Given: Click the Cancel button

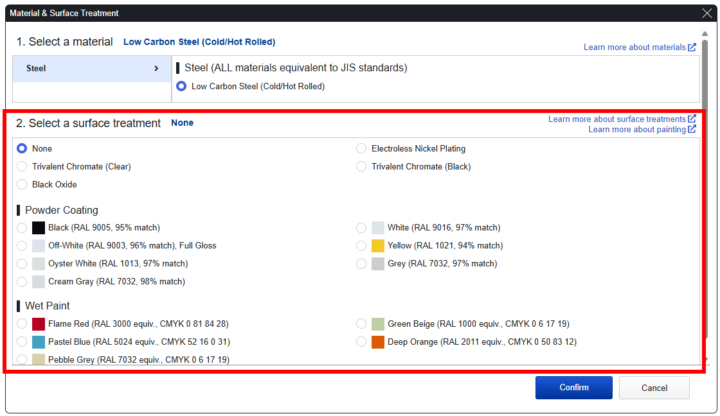Looking at the screenshot, I should click(654, 388).
